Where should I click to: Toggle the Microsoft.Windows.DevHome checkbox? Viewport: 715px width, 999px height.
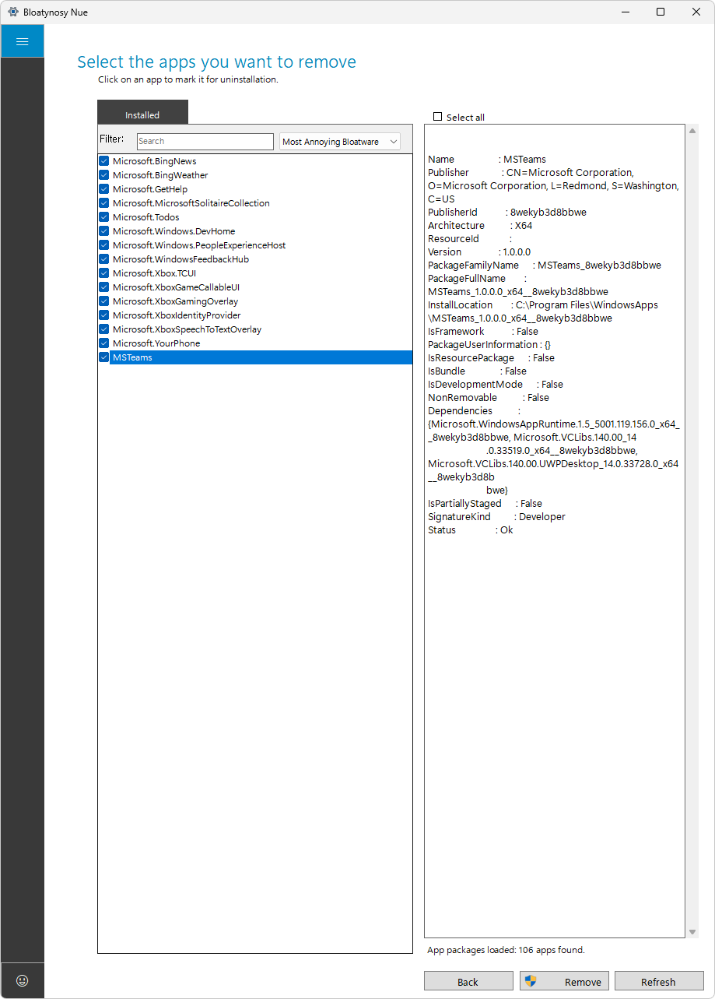[103, 231]
